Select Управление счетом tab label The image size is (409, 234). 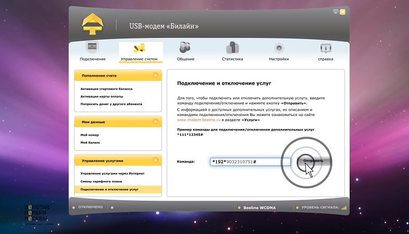click(139, 59)
